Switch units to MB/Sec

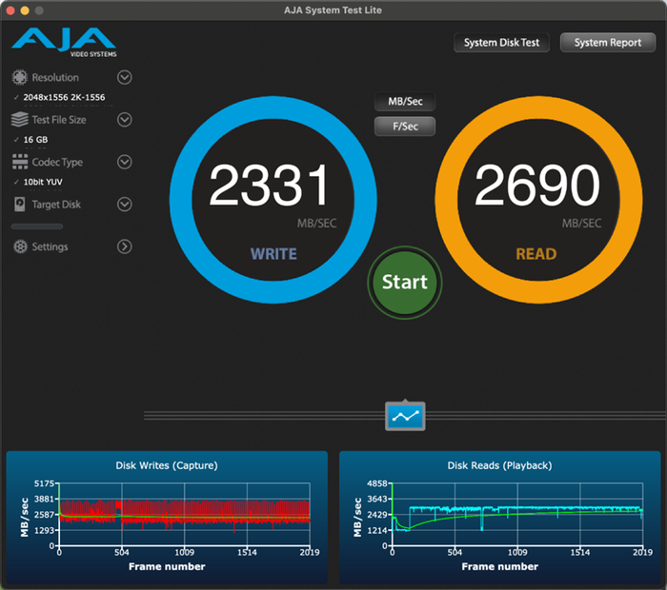[x=405, y=102]
